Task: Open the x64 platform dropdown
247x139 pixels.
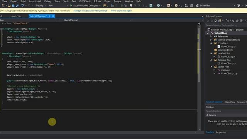Action: click(x=67, y=5)
